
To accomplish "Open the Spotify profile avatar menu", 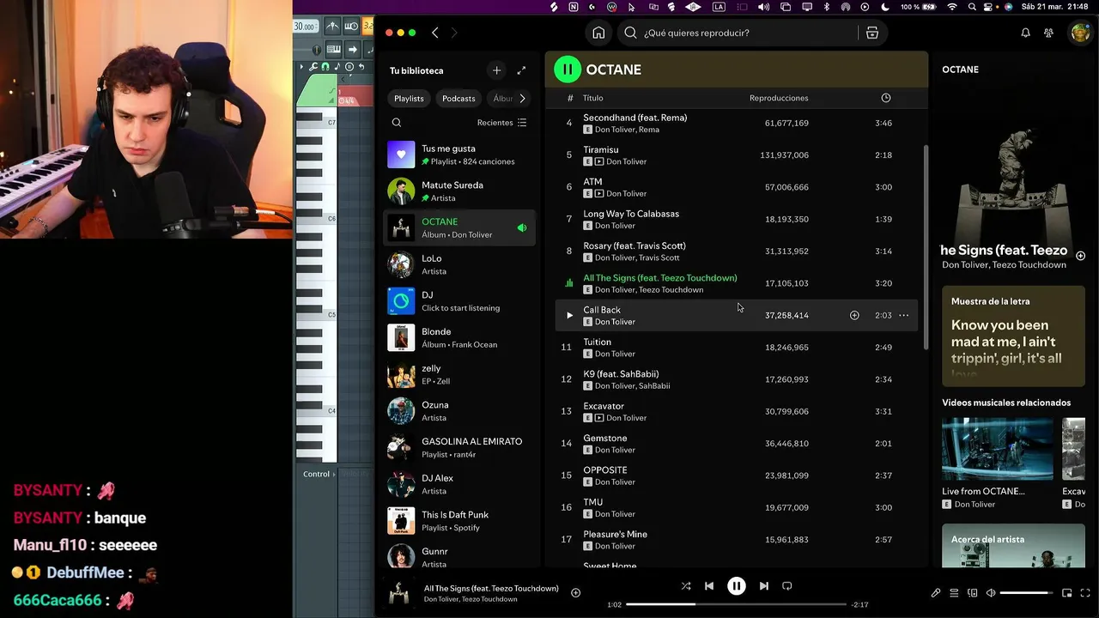I will [x=1079, y=33].
